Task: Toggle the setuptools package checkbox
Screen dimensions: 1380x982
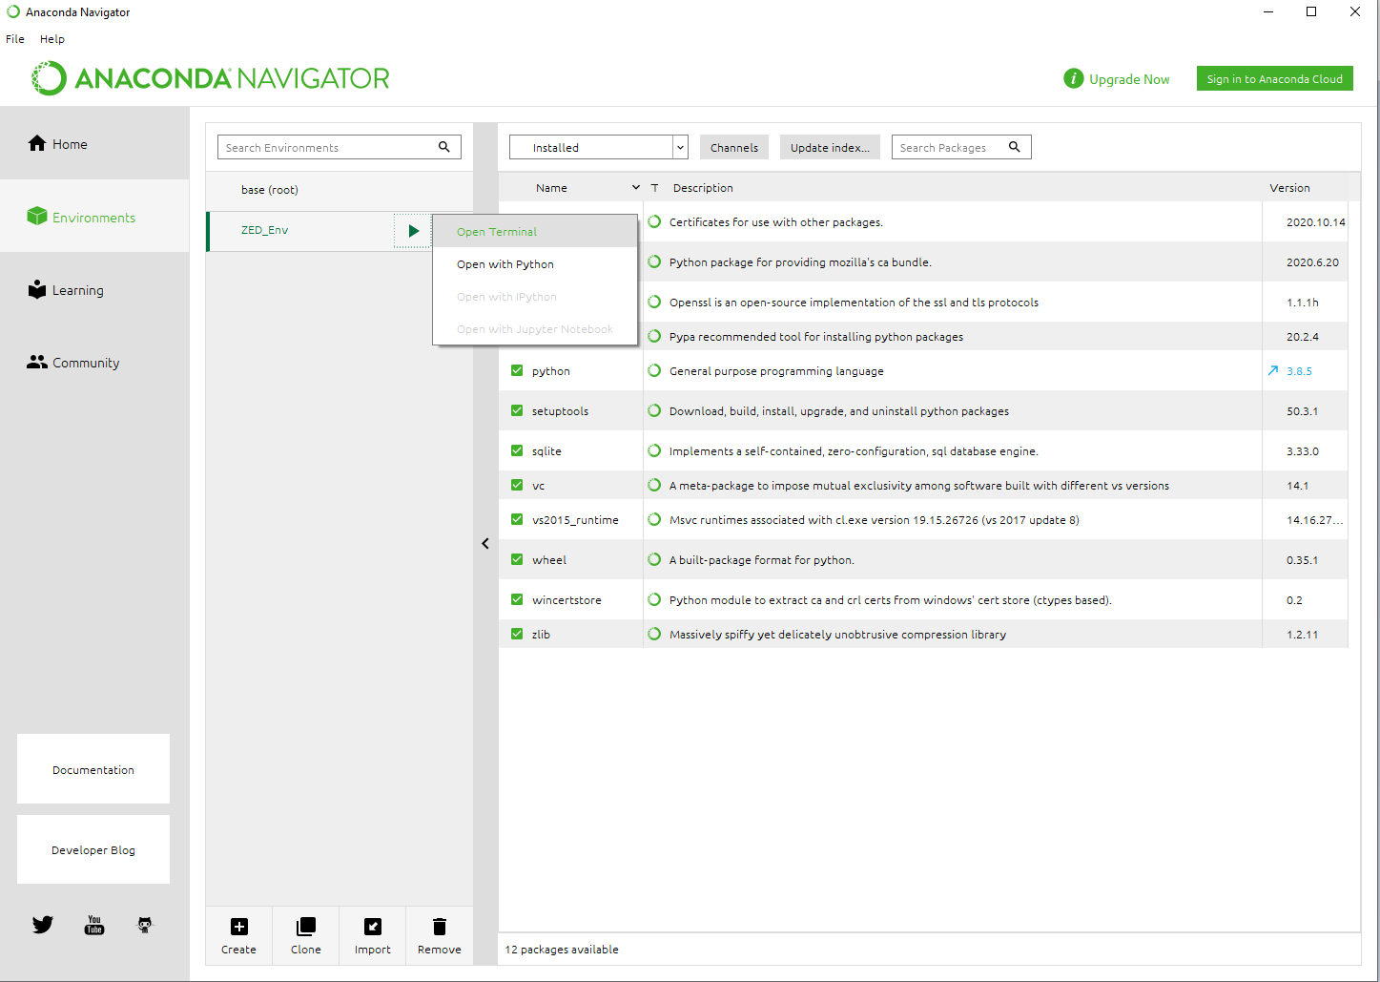Action: [x=517, y=410]
